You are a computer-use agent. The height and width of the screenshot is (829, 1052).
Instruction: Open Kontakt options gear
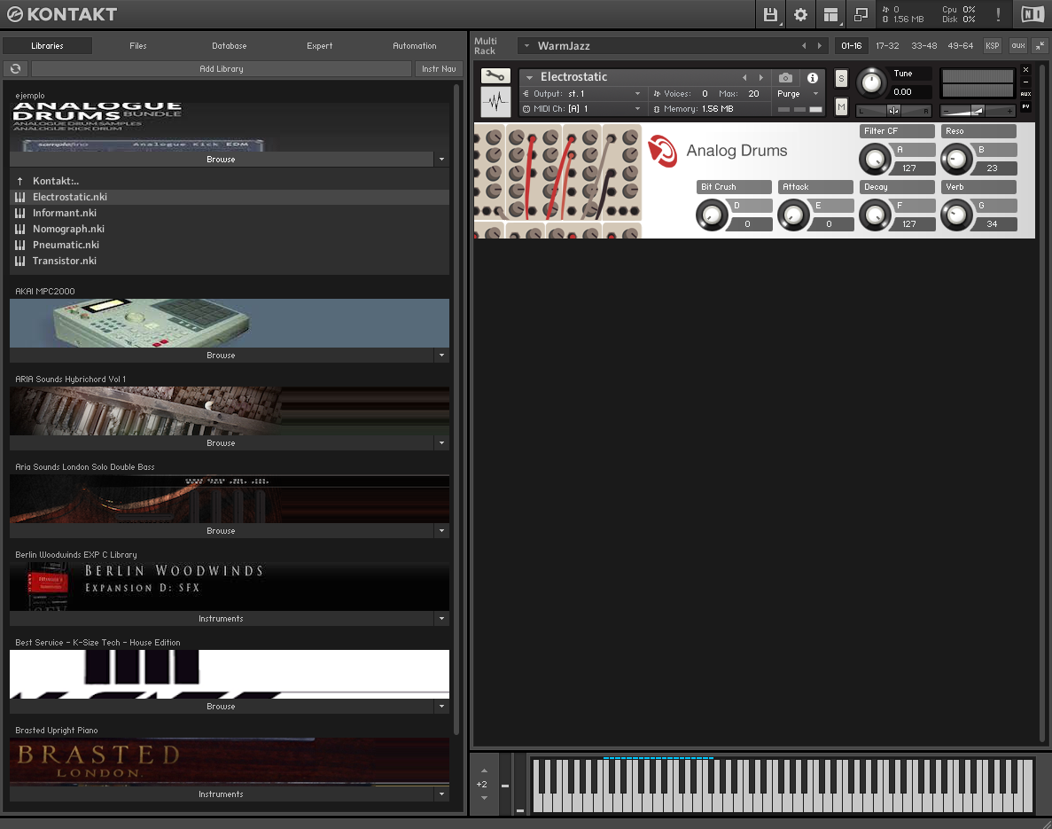click(800, 14)
